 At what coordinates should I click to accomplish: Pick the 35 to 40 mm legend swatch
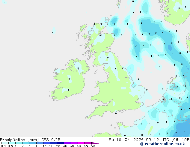pyautogui.click(x=74, y=143)
